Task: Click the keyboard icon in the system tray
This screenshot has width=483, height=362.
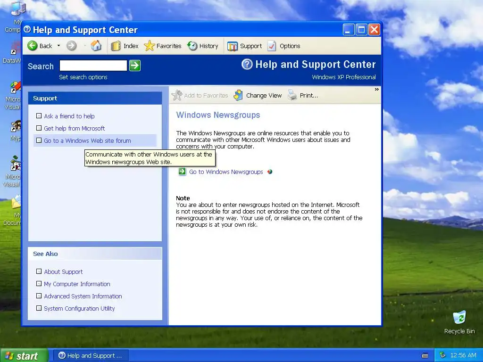Action: point(425,355)
